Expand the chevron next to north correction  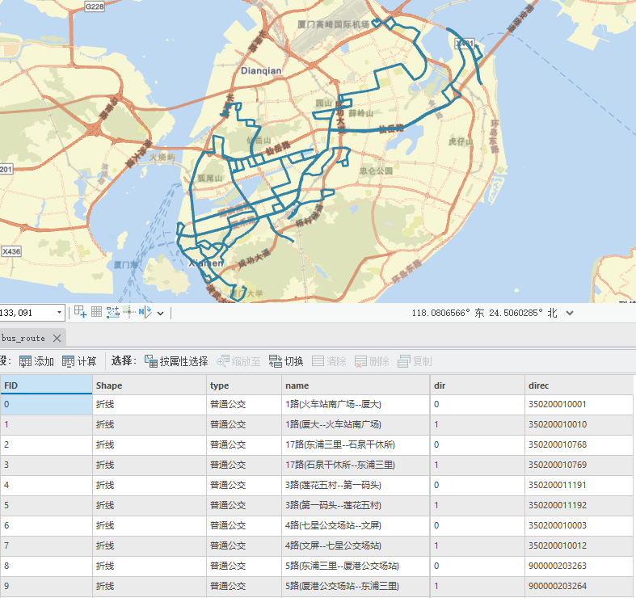161,314
